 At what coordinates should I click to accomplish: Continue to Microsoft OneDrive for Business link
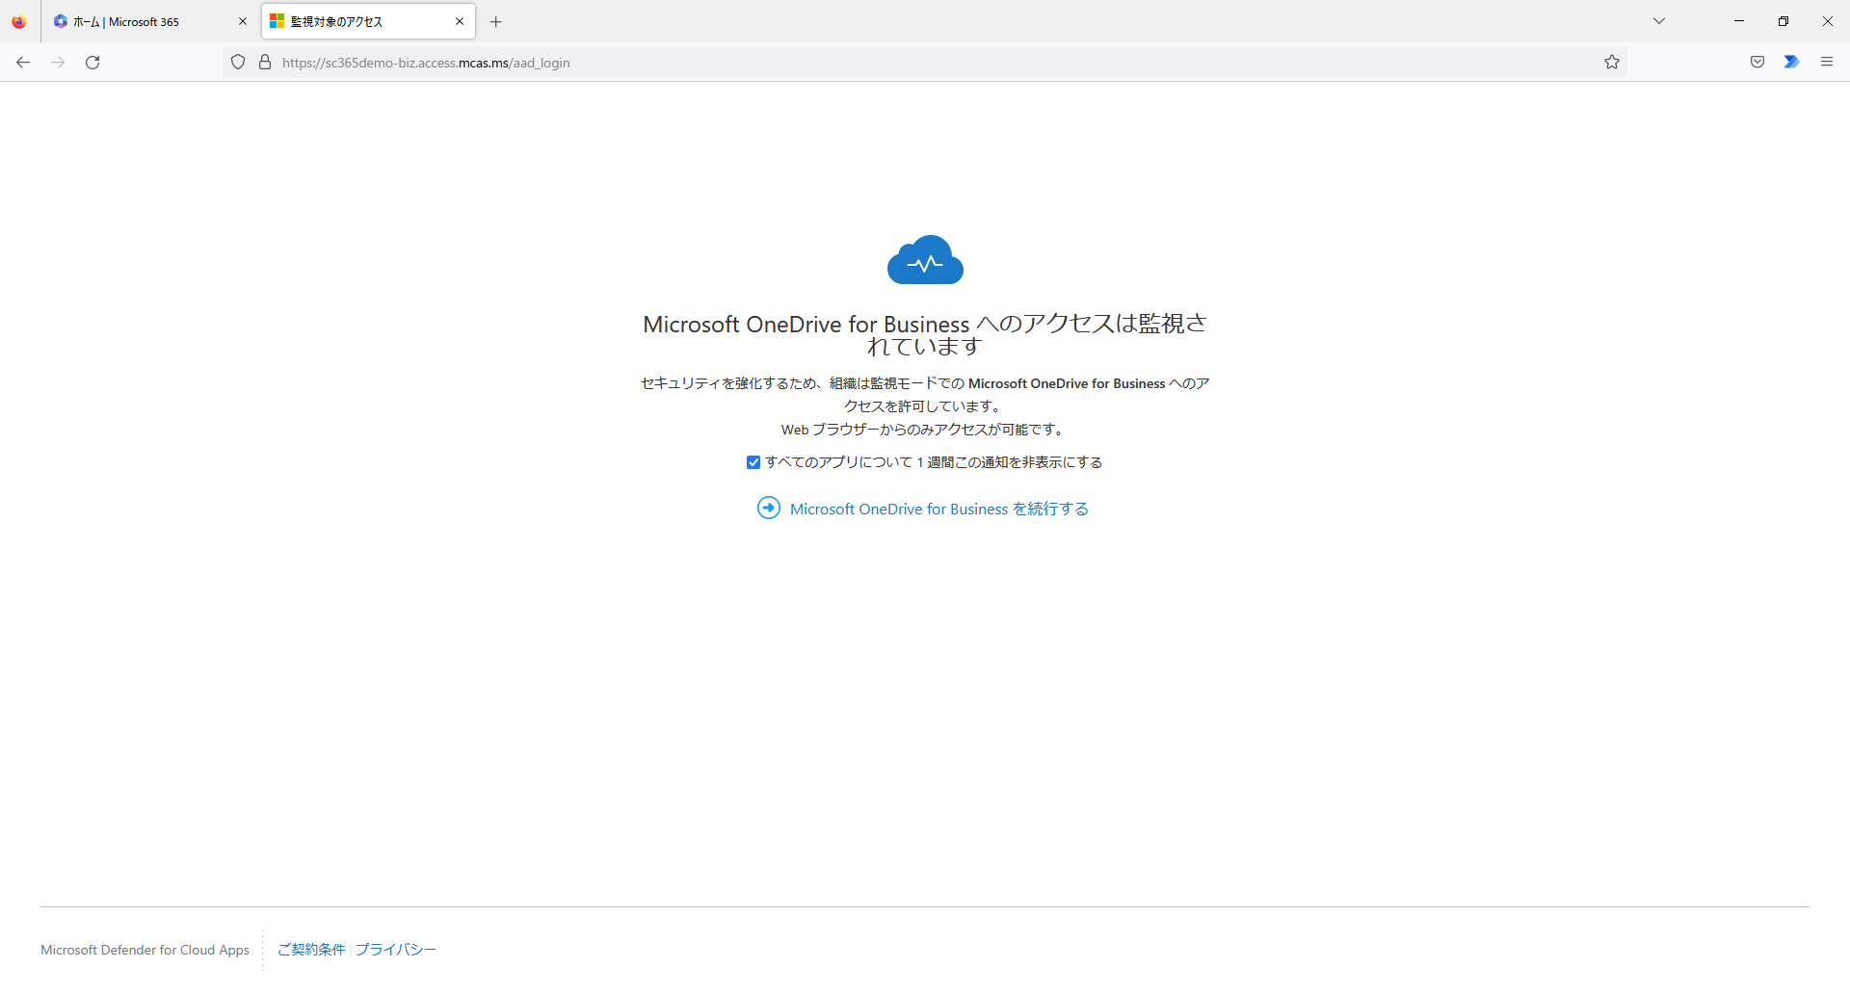(939, 509)
